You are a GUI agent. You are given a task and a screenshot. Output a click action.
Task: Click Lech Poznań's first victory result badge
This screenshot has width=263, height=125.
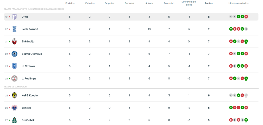[x=231, y=29]
